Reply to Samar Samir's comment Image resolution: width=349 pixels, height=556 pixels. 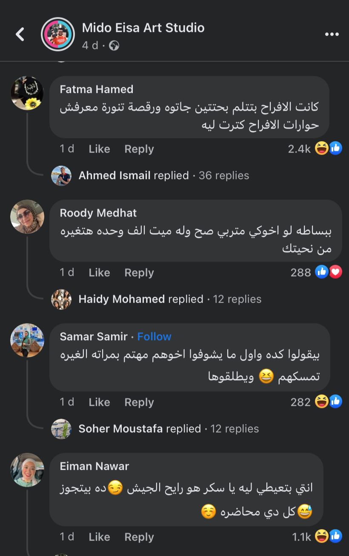point(139,402)
